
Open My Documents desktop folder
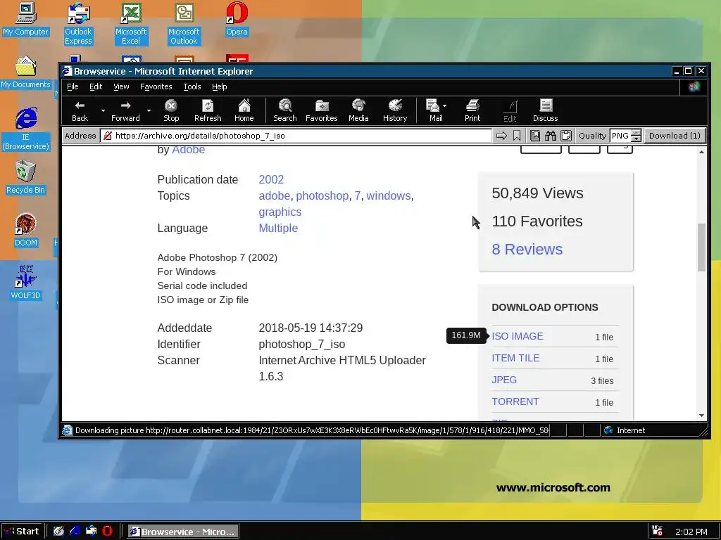click(x=25, y=72)
